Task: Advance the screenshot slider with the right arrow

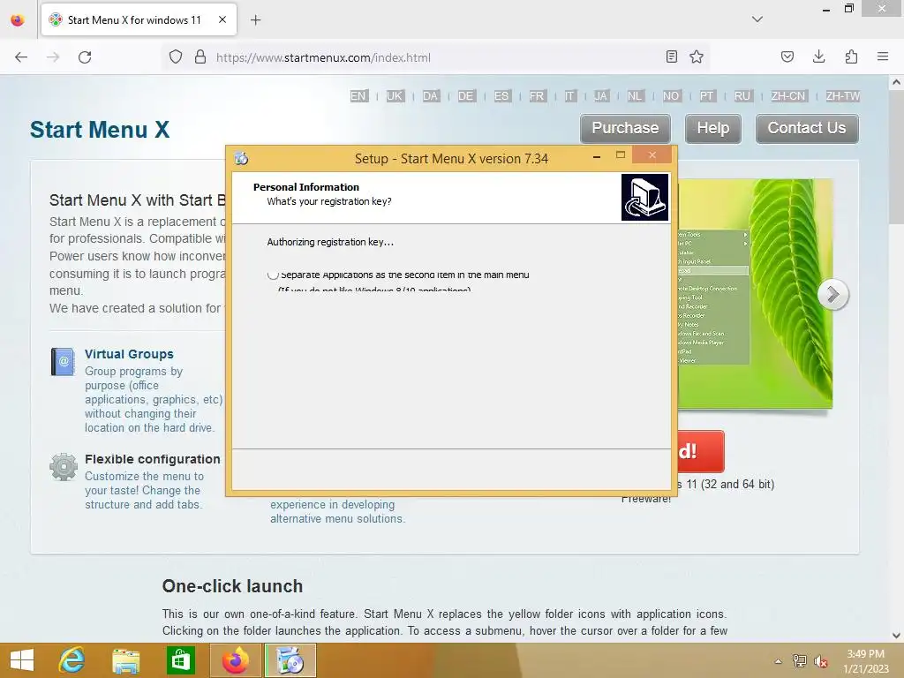Action: (x=832, y=294)
